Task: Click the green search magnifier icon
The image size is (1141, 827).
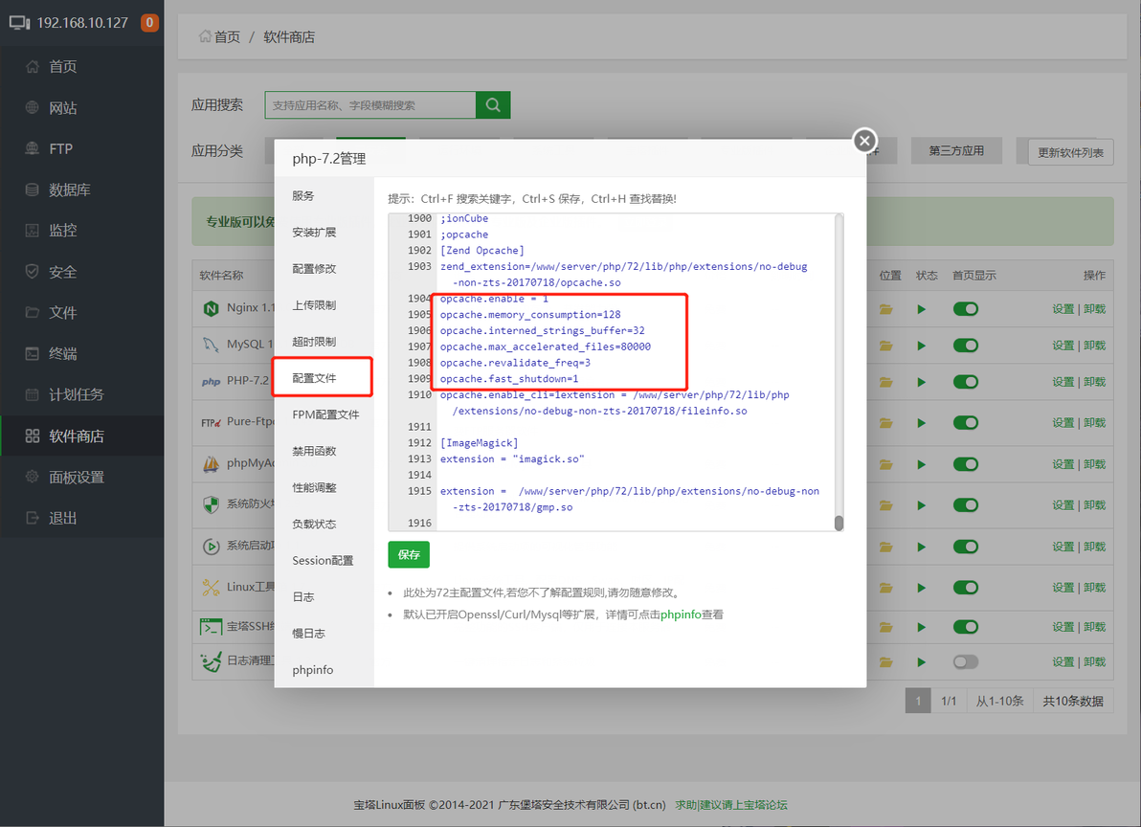Action: pos(493,104)
